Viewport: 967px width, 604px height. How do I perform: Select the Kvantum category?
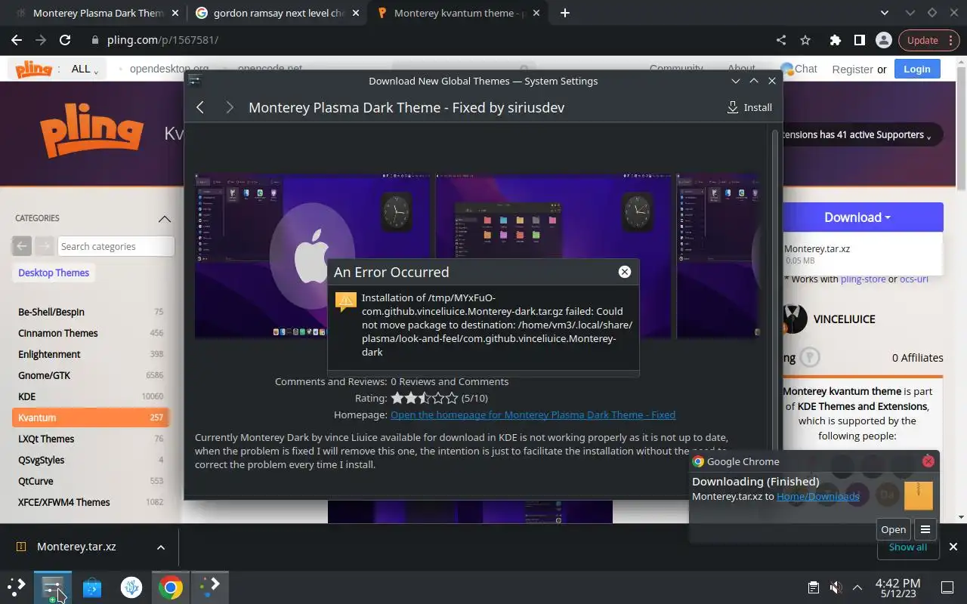tap(91, 418)
